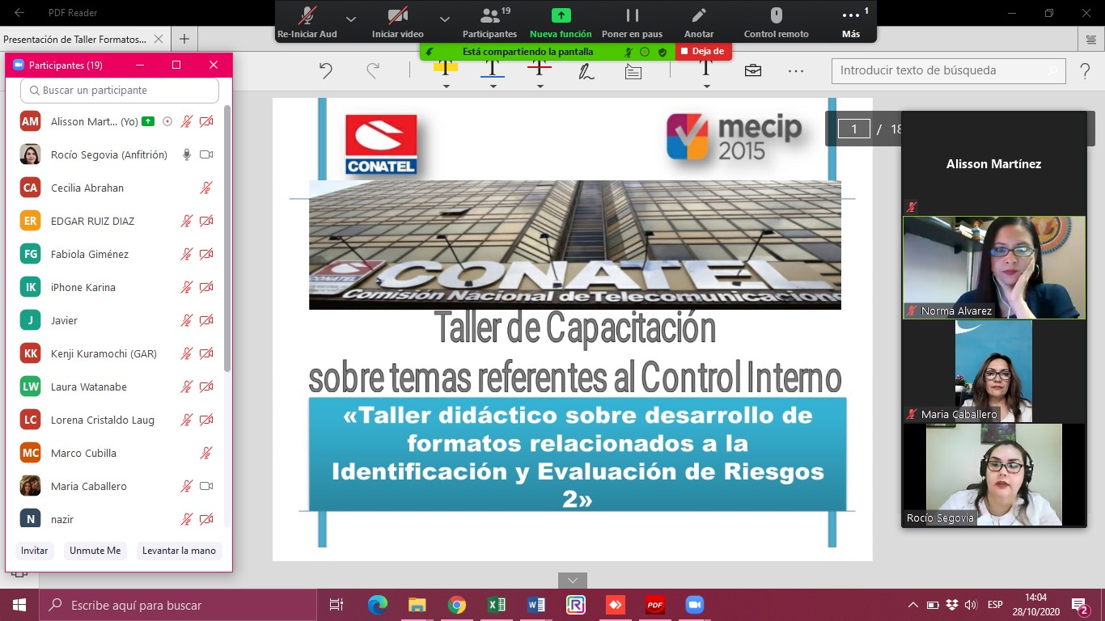Click the Iniciar video camera icon
Image resolution: width=1105 pixels, height=621 pixels.
[397, 16]
